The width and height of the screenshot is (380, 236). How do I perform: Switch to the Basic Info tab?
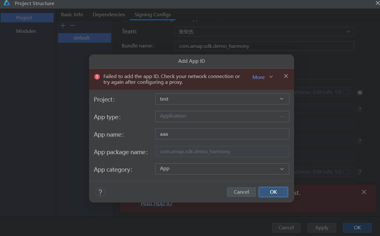72,15
